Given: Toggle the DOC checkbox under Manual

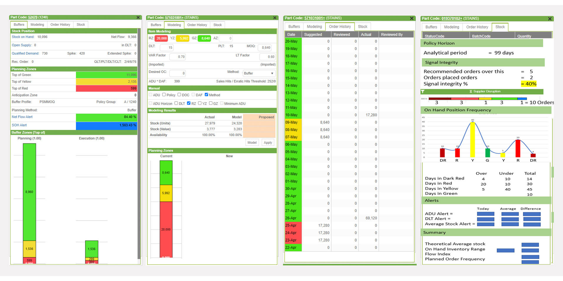Looking at the screenshot, I should tap(179, 95).
